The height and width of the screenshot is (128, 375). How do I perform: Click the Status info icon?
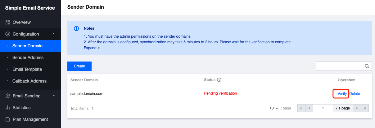click(x=219, y=80)
